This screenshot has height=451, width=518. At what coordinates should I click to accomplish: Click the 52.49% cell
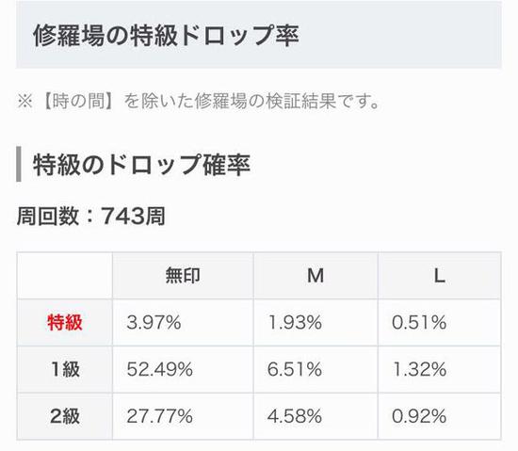point(183,369)
